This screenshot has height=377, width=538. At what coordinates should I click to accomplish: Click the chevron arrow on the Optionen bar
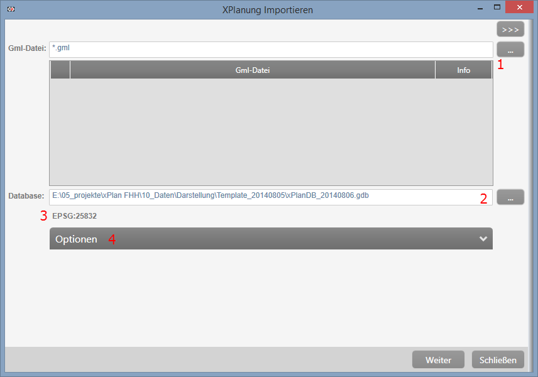coord(483,239)
